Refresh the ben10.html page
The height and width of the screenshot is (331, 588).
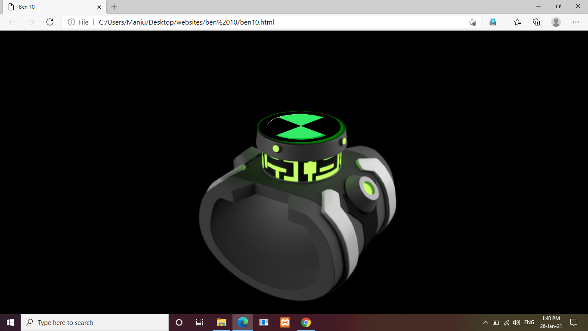point(50,22)
